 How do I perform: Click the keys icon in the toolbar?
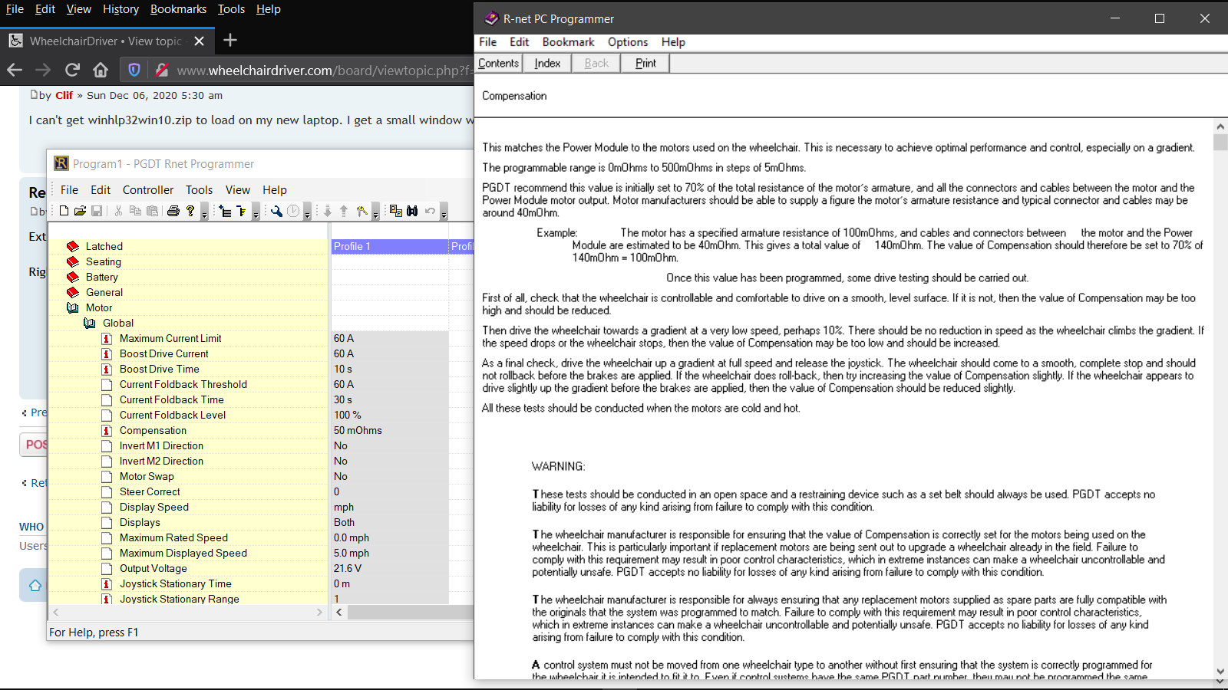361,211
